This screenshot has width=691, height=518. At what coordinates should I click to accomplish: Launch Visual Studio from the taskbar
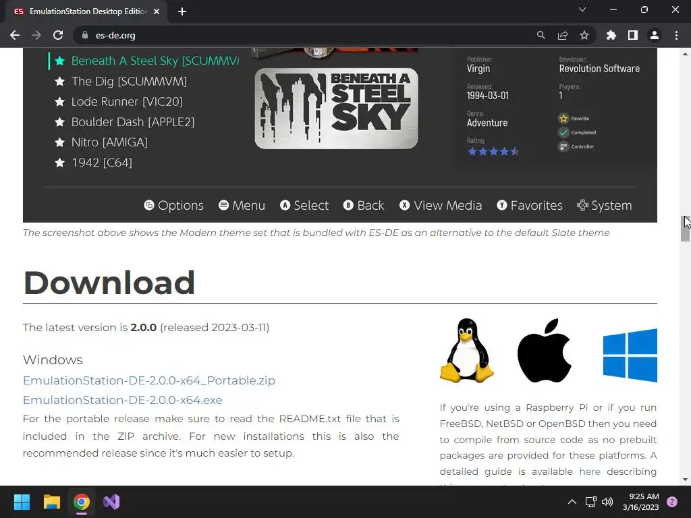pos(111,502)
